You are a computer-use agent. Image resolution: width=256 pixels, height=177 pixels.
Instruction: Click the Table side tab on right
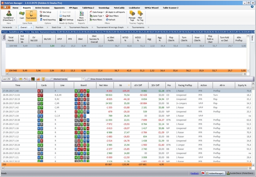pyautogui.click(x=252, y=38)
